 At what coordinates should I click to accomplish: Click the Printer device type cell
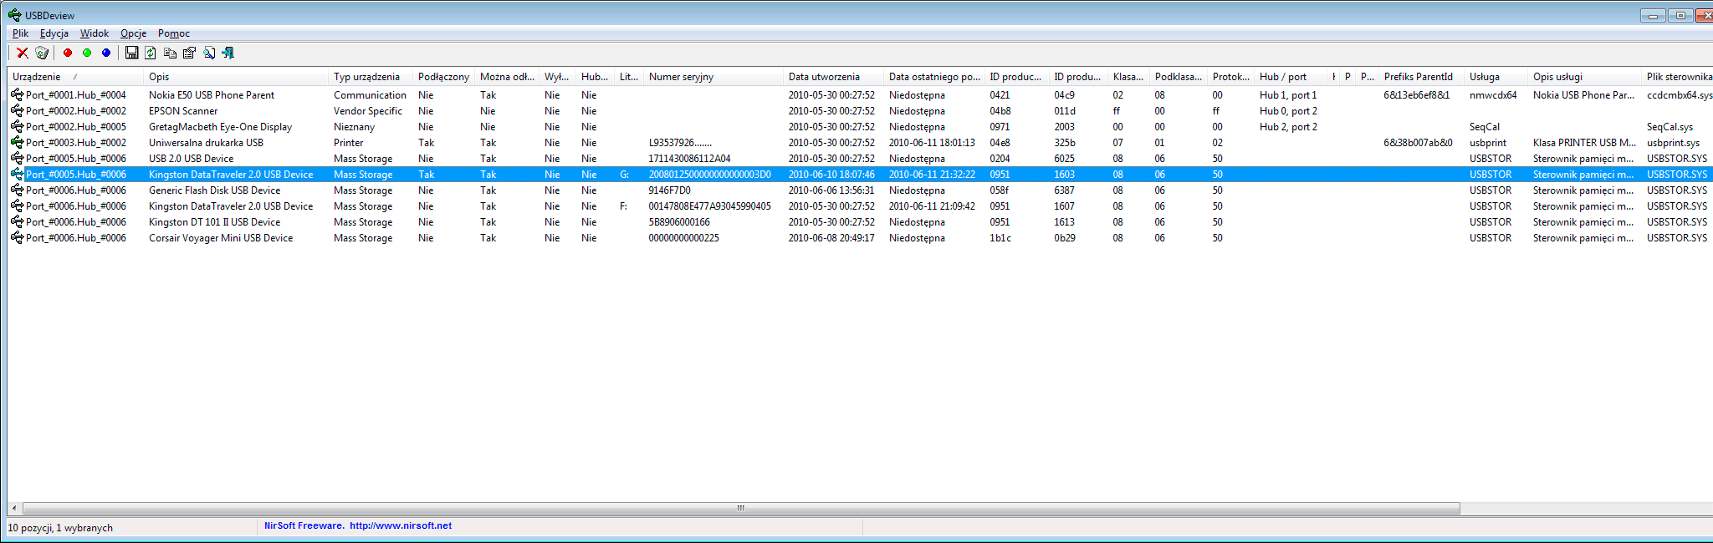pyautogui.click(x=348, y=143)
